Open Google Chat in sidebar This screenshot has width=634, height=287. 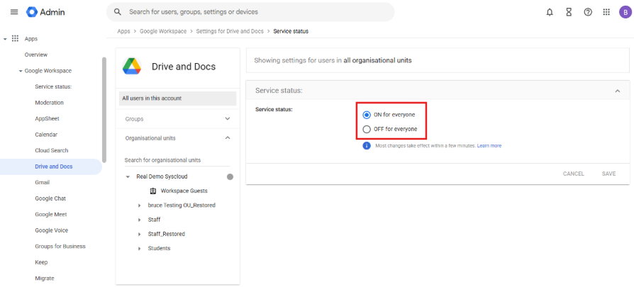pyautogui.click(x=50, y=198)
